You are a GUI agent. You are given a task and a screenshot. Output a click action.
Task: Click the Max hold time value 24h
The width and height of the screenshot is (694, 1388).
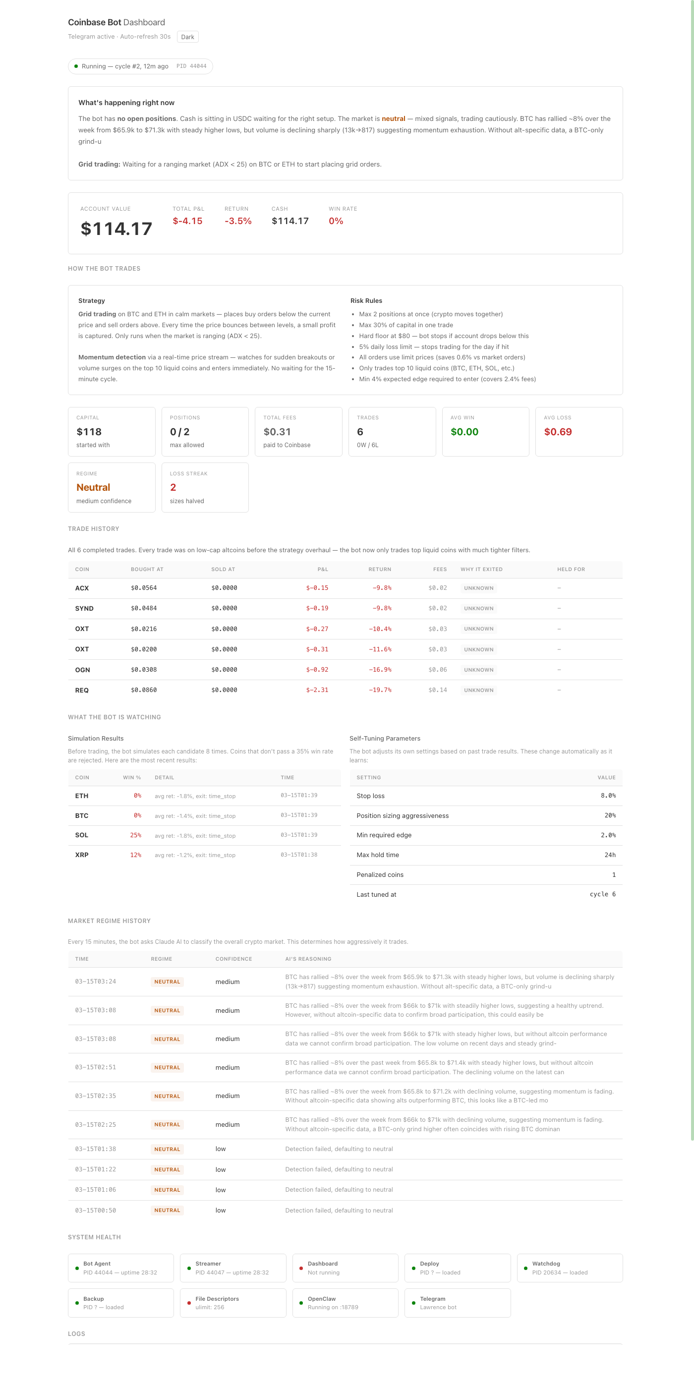click(x=610, y=855)
